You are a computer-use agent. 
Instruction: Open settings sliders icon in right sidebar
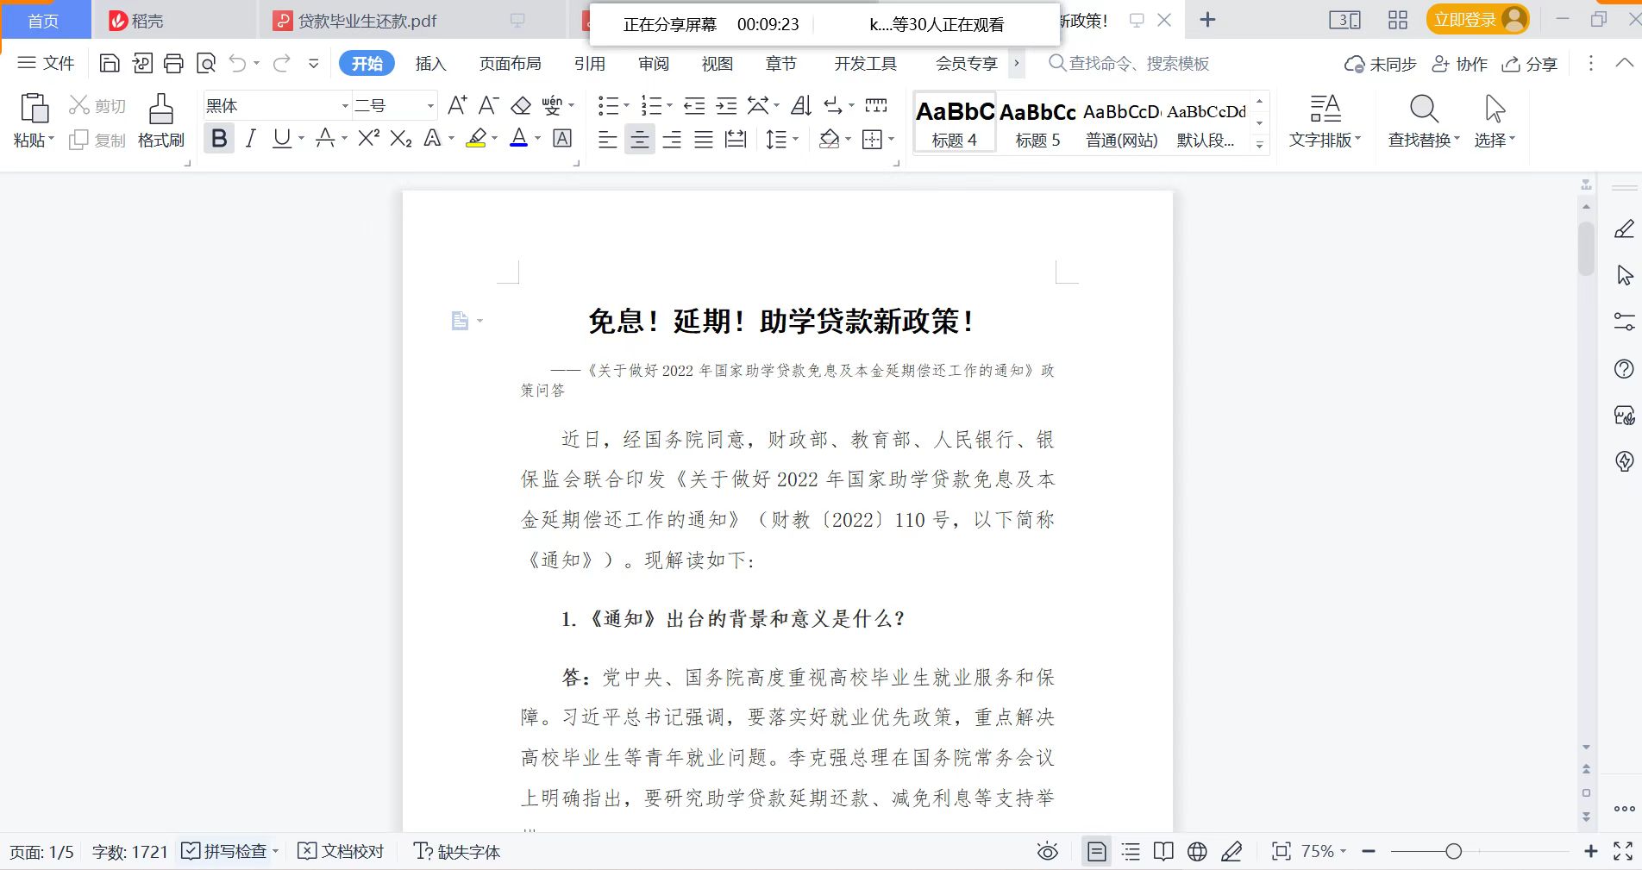(x=1624, y=322)
